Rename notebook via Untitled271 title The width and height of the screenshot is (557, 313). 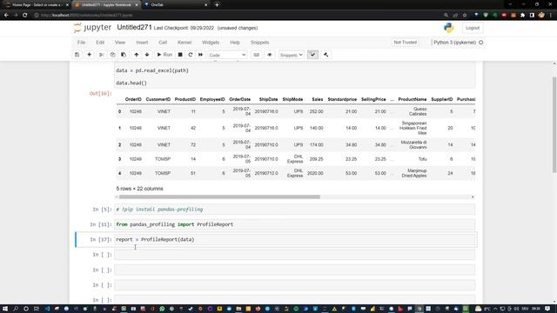click(134, 27)
